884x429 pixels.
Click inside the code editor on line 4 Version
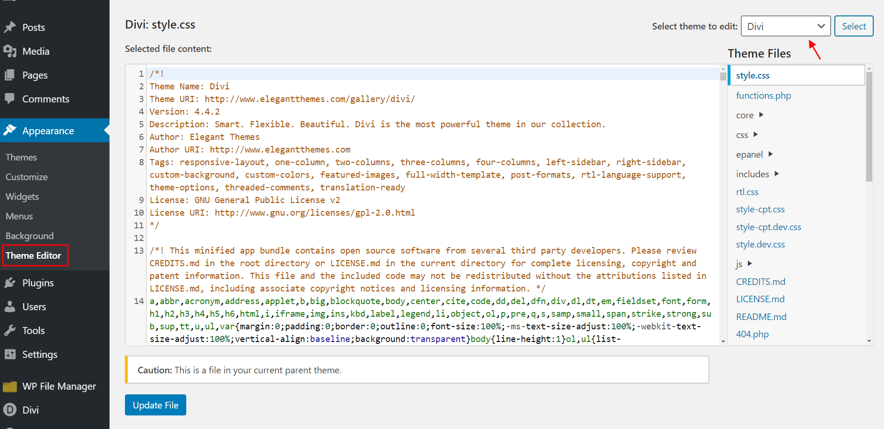click(184, 111)
